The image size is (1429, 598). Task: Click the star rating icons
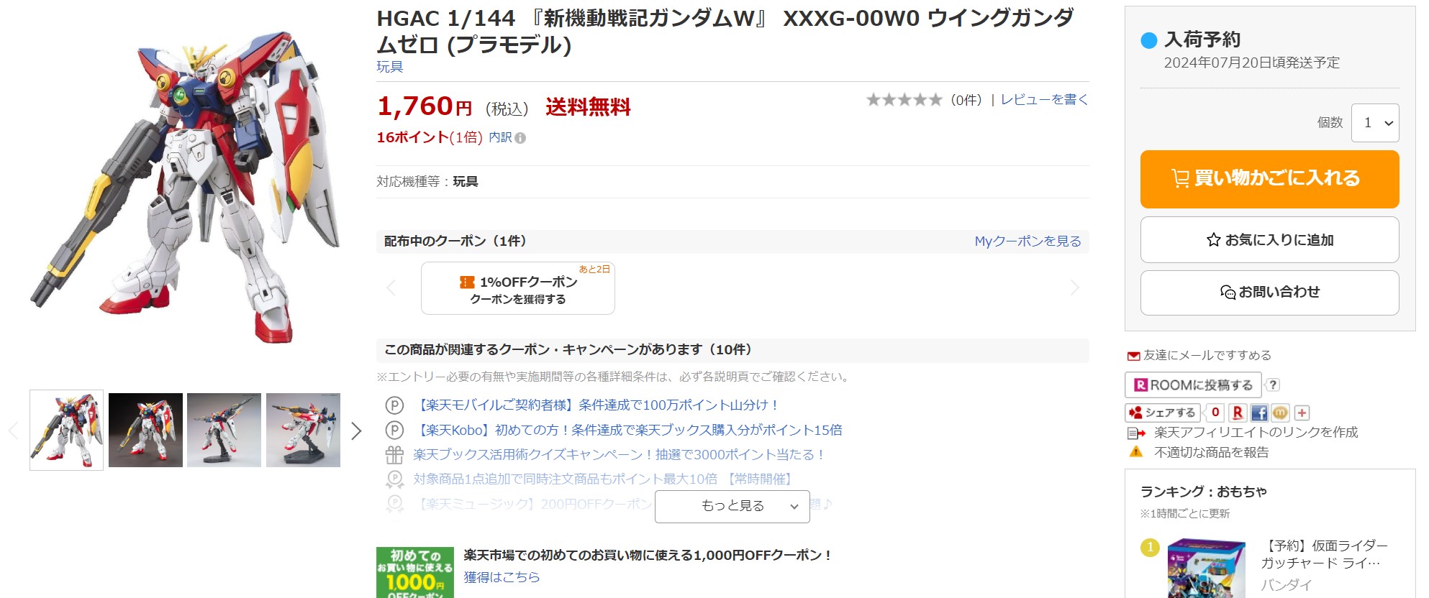(904, 100)
